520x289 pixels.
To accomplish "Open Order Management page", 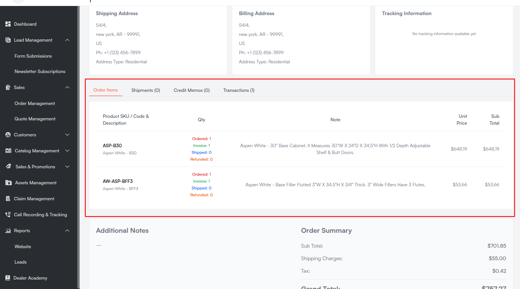I will point(35,103).
